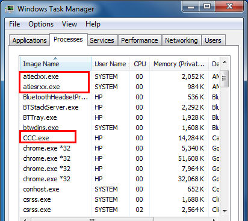Image resolution: width=248 pixels, height=221 pixels.
Task: Switch to the Users tab
Action: coord(213,40)
